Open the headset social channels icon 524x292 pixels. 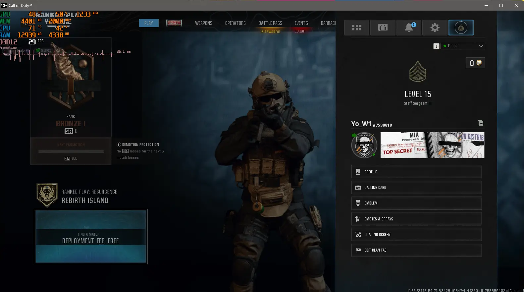pyautogui.click(x=383, y=28)
